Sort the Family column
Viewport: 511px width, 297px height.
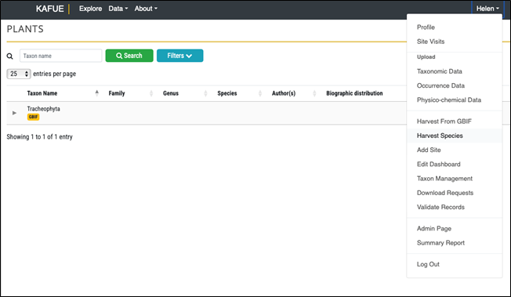point(151,93)
